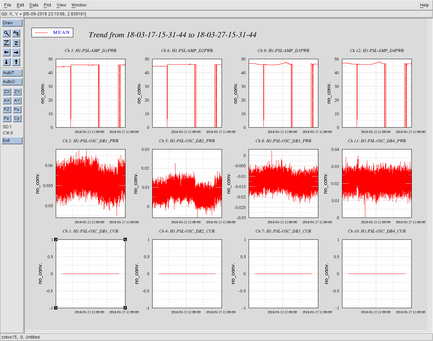The width and height of the screenshot is (433, 341).
Task: Select the Ch 10 OSC_DB4_CUR graph plot area
Action: pyautogui.click(x=377, y=274)
